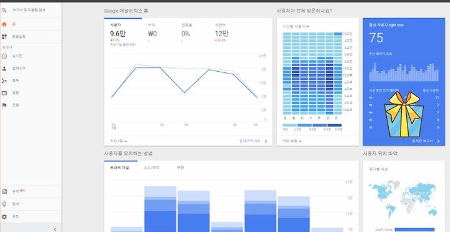The height and width of the screenshot is (232, 450).
Task: Select the Revenue ₩0 metric tab
Action: point(152,32)
